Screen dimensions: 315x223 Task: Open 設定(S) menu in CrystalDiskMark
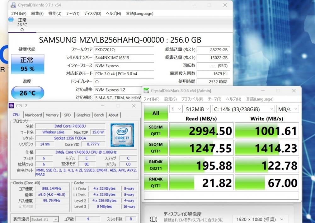point(170,99)
